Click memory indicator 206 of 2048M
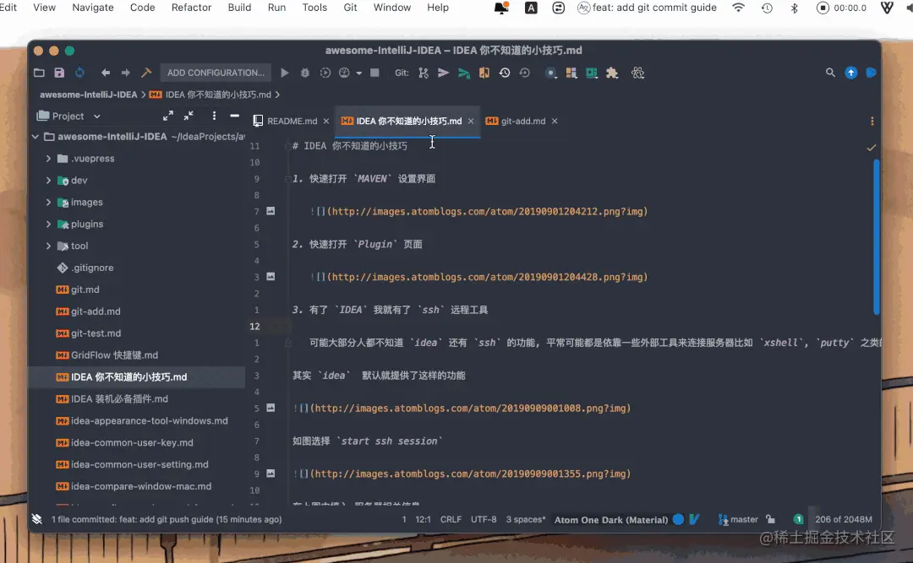Screen dimensions: 913x563 [843, 519]
